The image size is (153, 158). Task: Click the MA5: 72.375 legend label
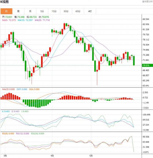(x=9, y=20)
